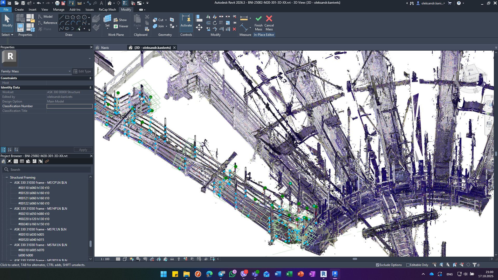Enable the Editable Only checkbox

[408, 265]
